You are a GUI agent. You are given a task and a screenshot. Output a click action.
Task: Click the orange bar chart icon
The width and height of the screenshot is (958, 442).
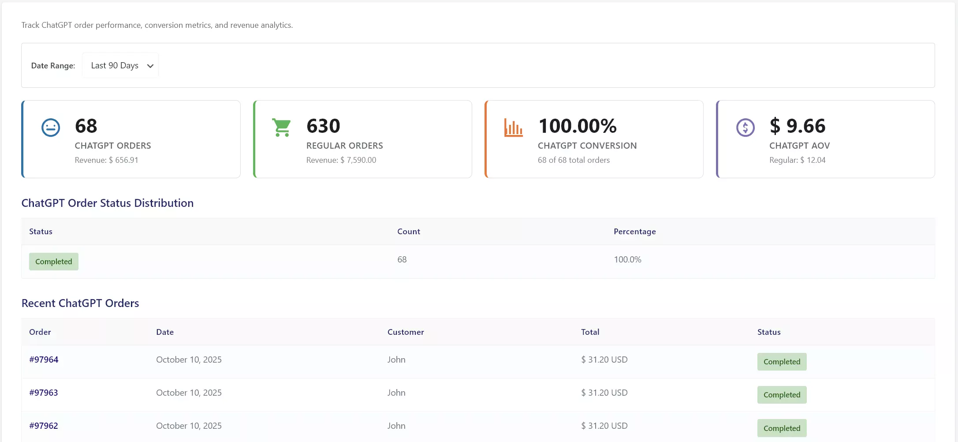(x=513, y=128)
